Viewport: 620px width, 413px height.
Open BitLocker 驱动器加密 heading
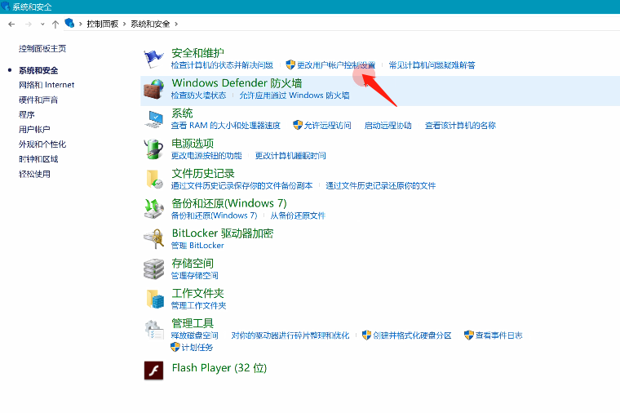pos(223,233)
